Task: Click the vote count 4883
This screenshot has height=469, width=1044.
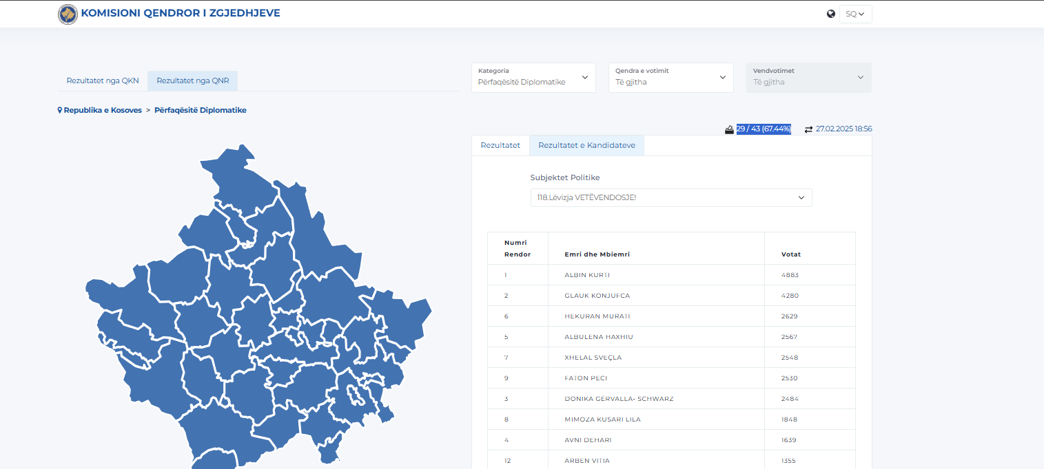Action: [790, 275]
